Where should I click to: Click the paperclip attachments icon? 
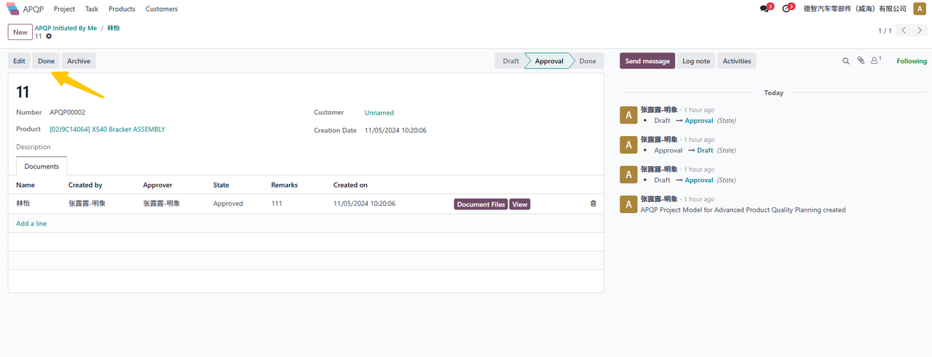click(860, 61)
